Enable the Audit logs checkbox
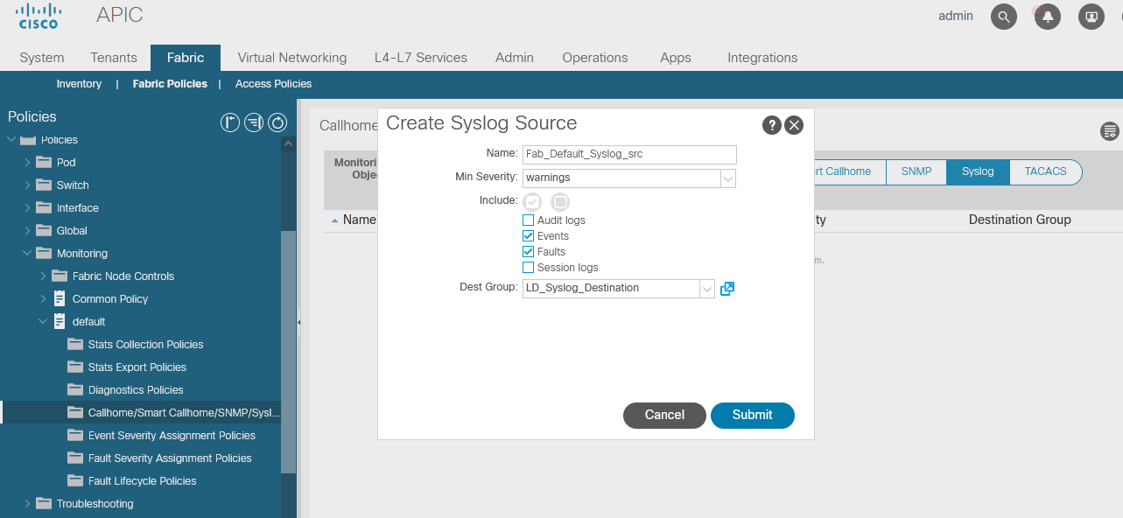This screenshot has height=518, width=1123. pyautogui.click(x=527, y=220)
